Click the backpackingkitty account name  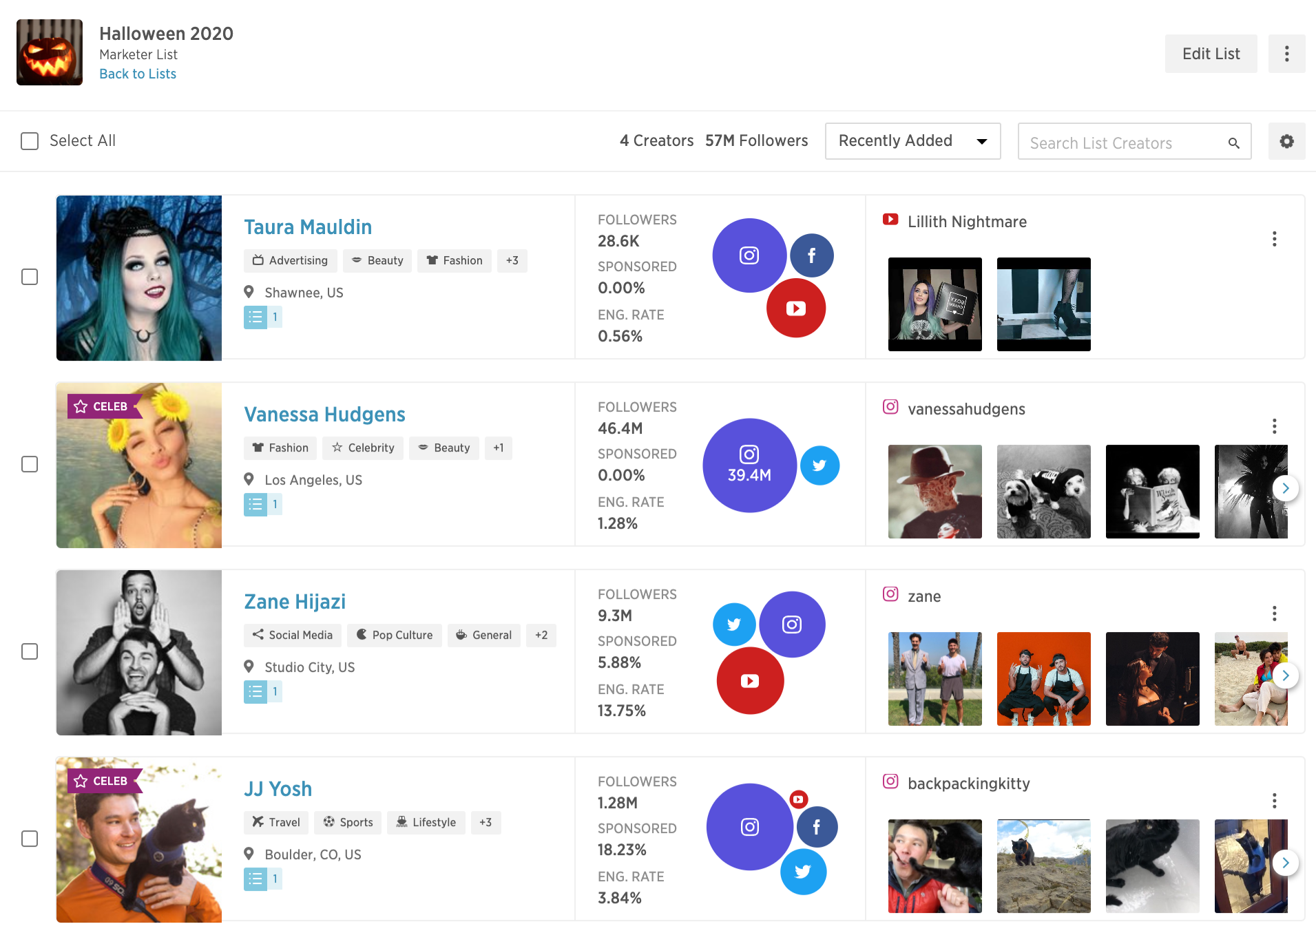pos(969,784)
